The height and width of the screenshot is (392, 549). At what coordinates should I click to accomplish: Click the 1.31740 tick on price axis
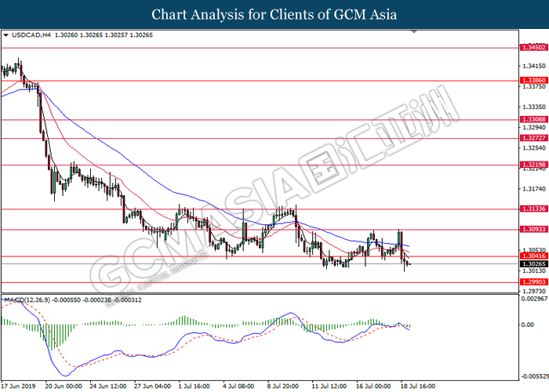[x=534, y=189]
